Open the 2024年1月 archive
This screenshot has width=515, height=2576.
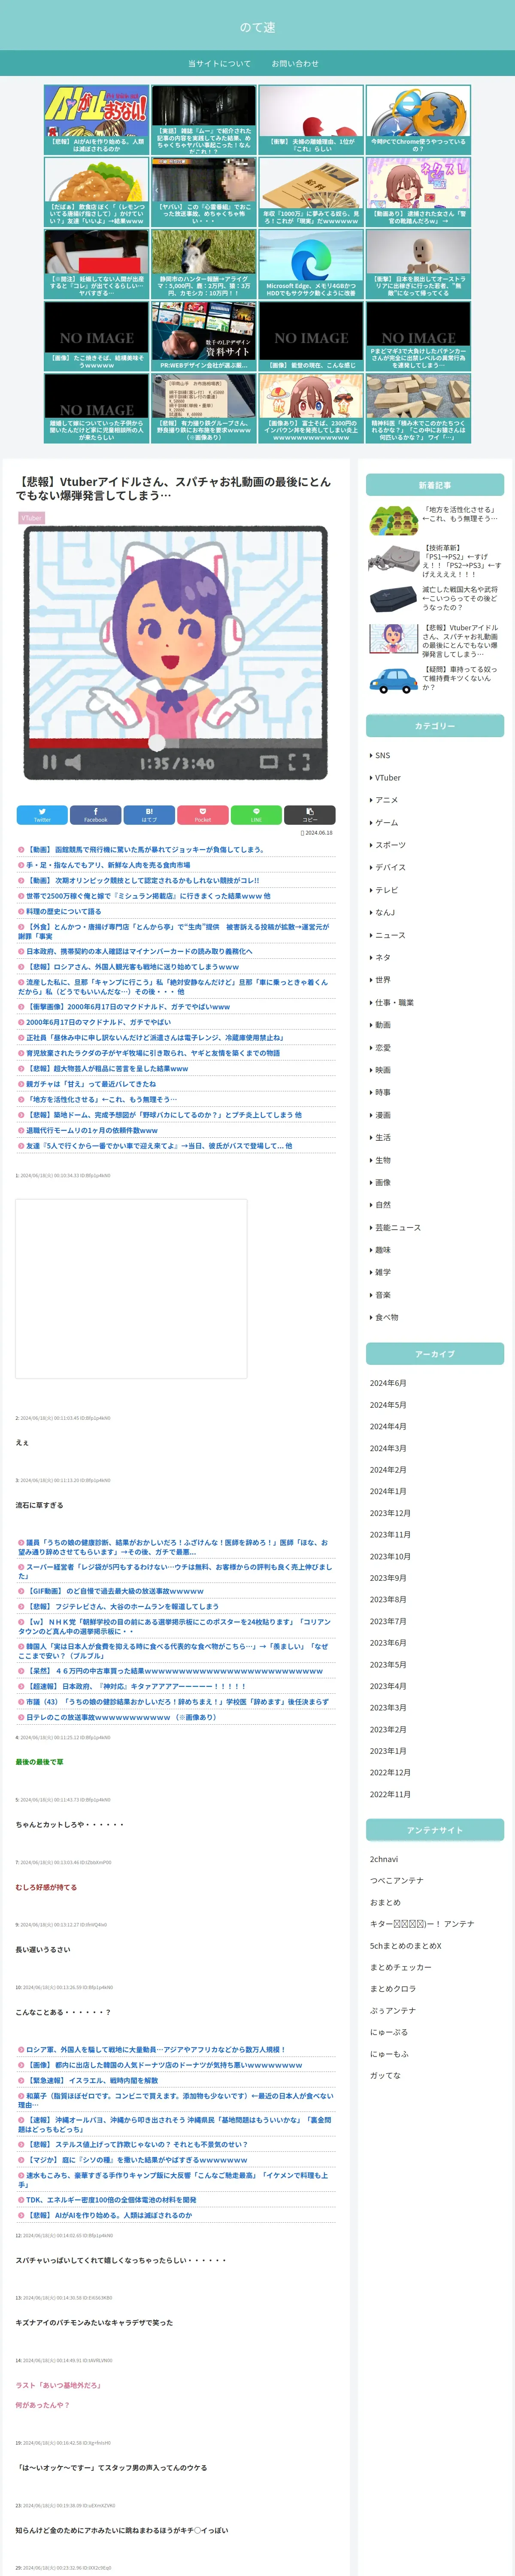388,1491
